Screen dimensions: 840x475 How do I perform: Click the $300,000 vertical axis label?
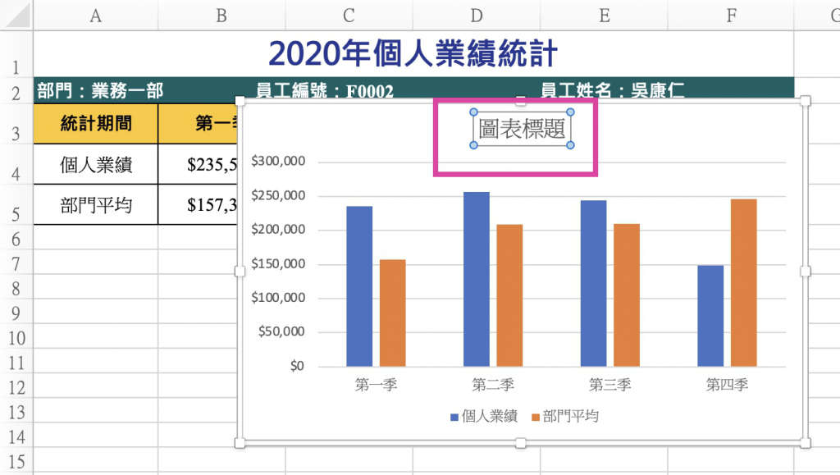(279, 162)
